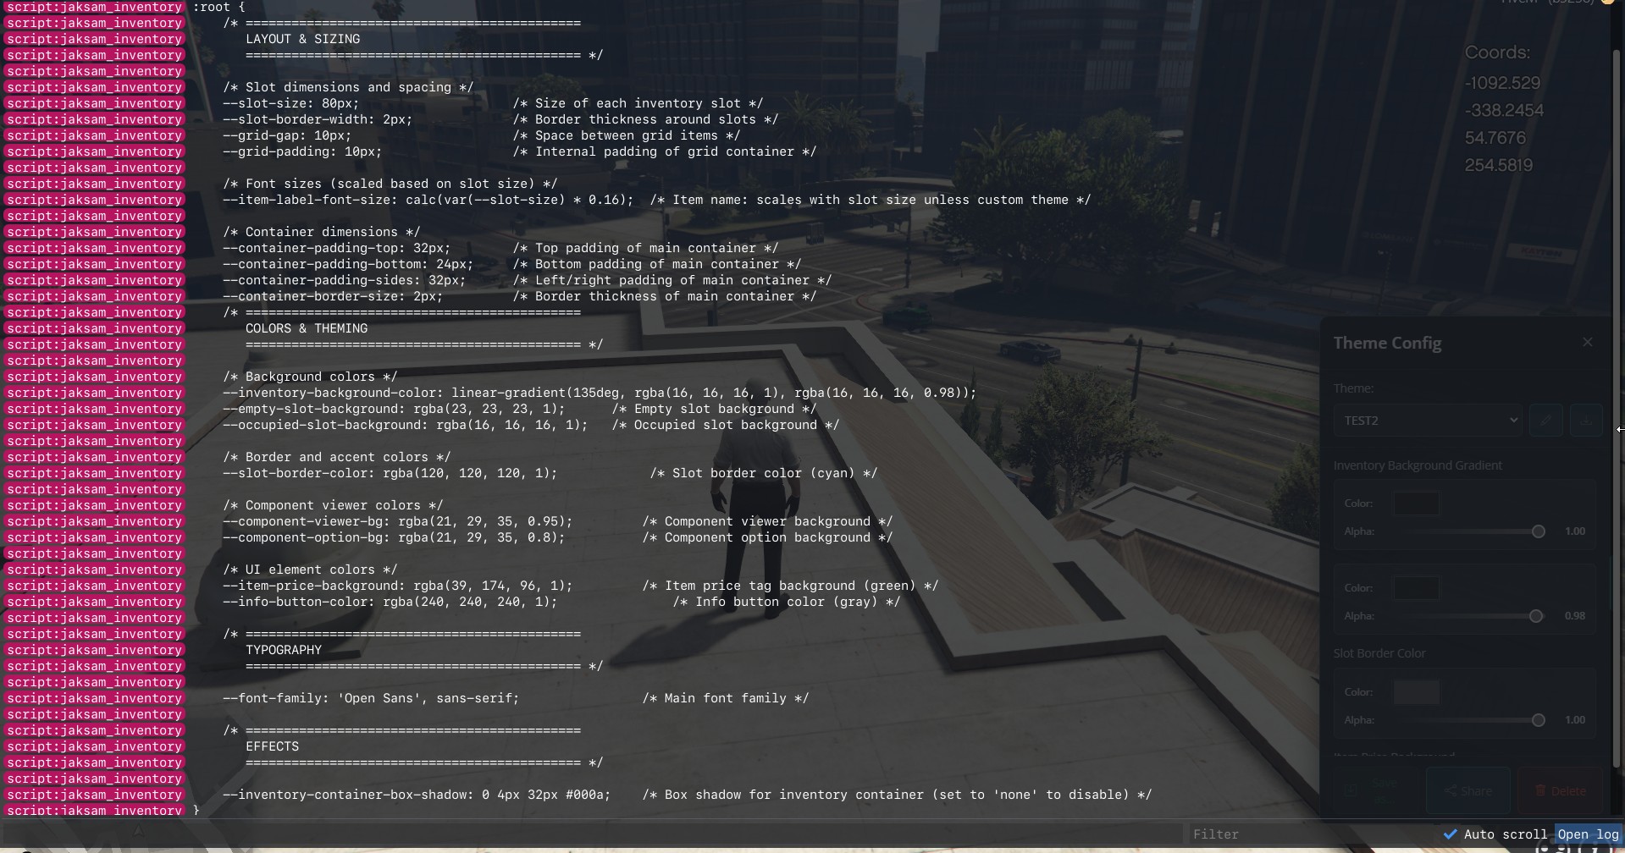Screen dimensions: 1625x853
Task: Toggle the Auto scroll checkbox
Action: pyautogui.click(x=1451, y=834)
